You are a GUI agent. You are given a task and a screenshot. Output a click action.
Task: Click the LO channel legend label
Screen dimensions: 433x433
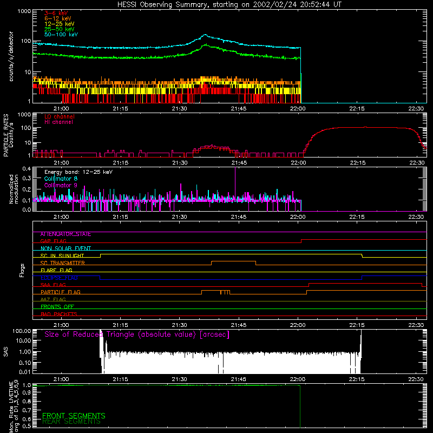pyautogui.click(x=60, y=116)
